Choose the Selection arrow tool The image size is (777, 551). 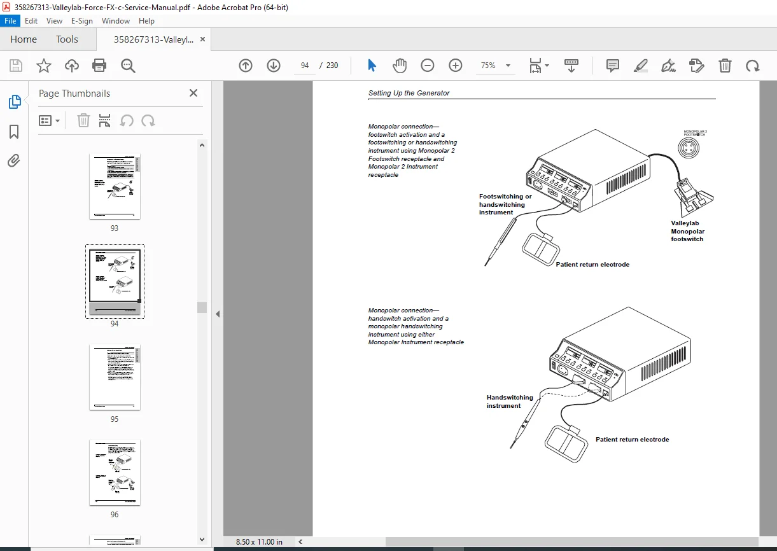click(x=372, y=66)
